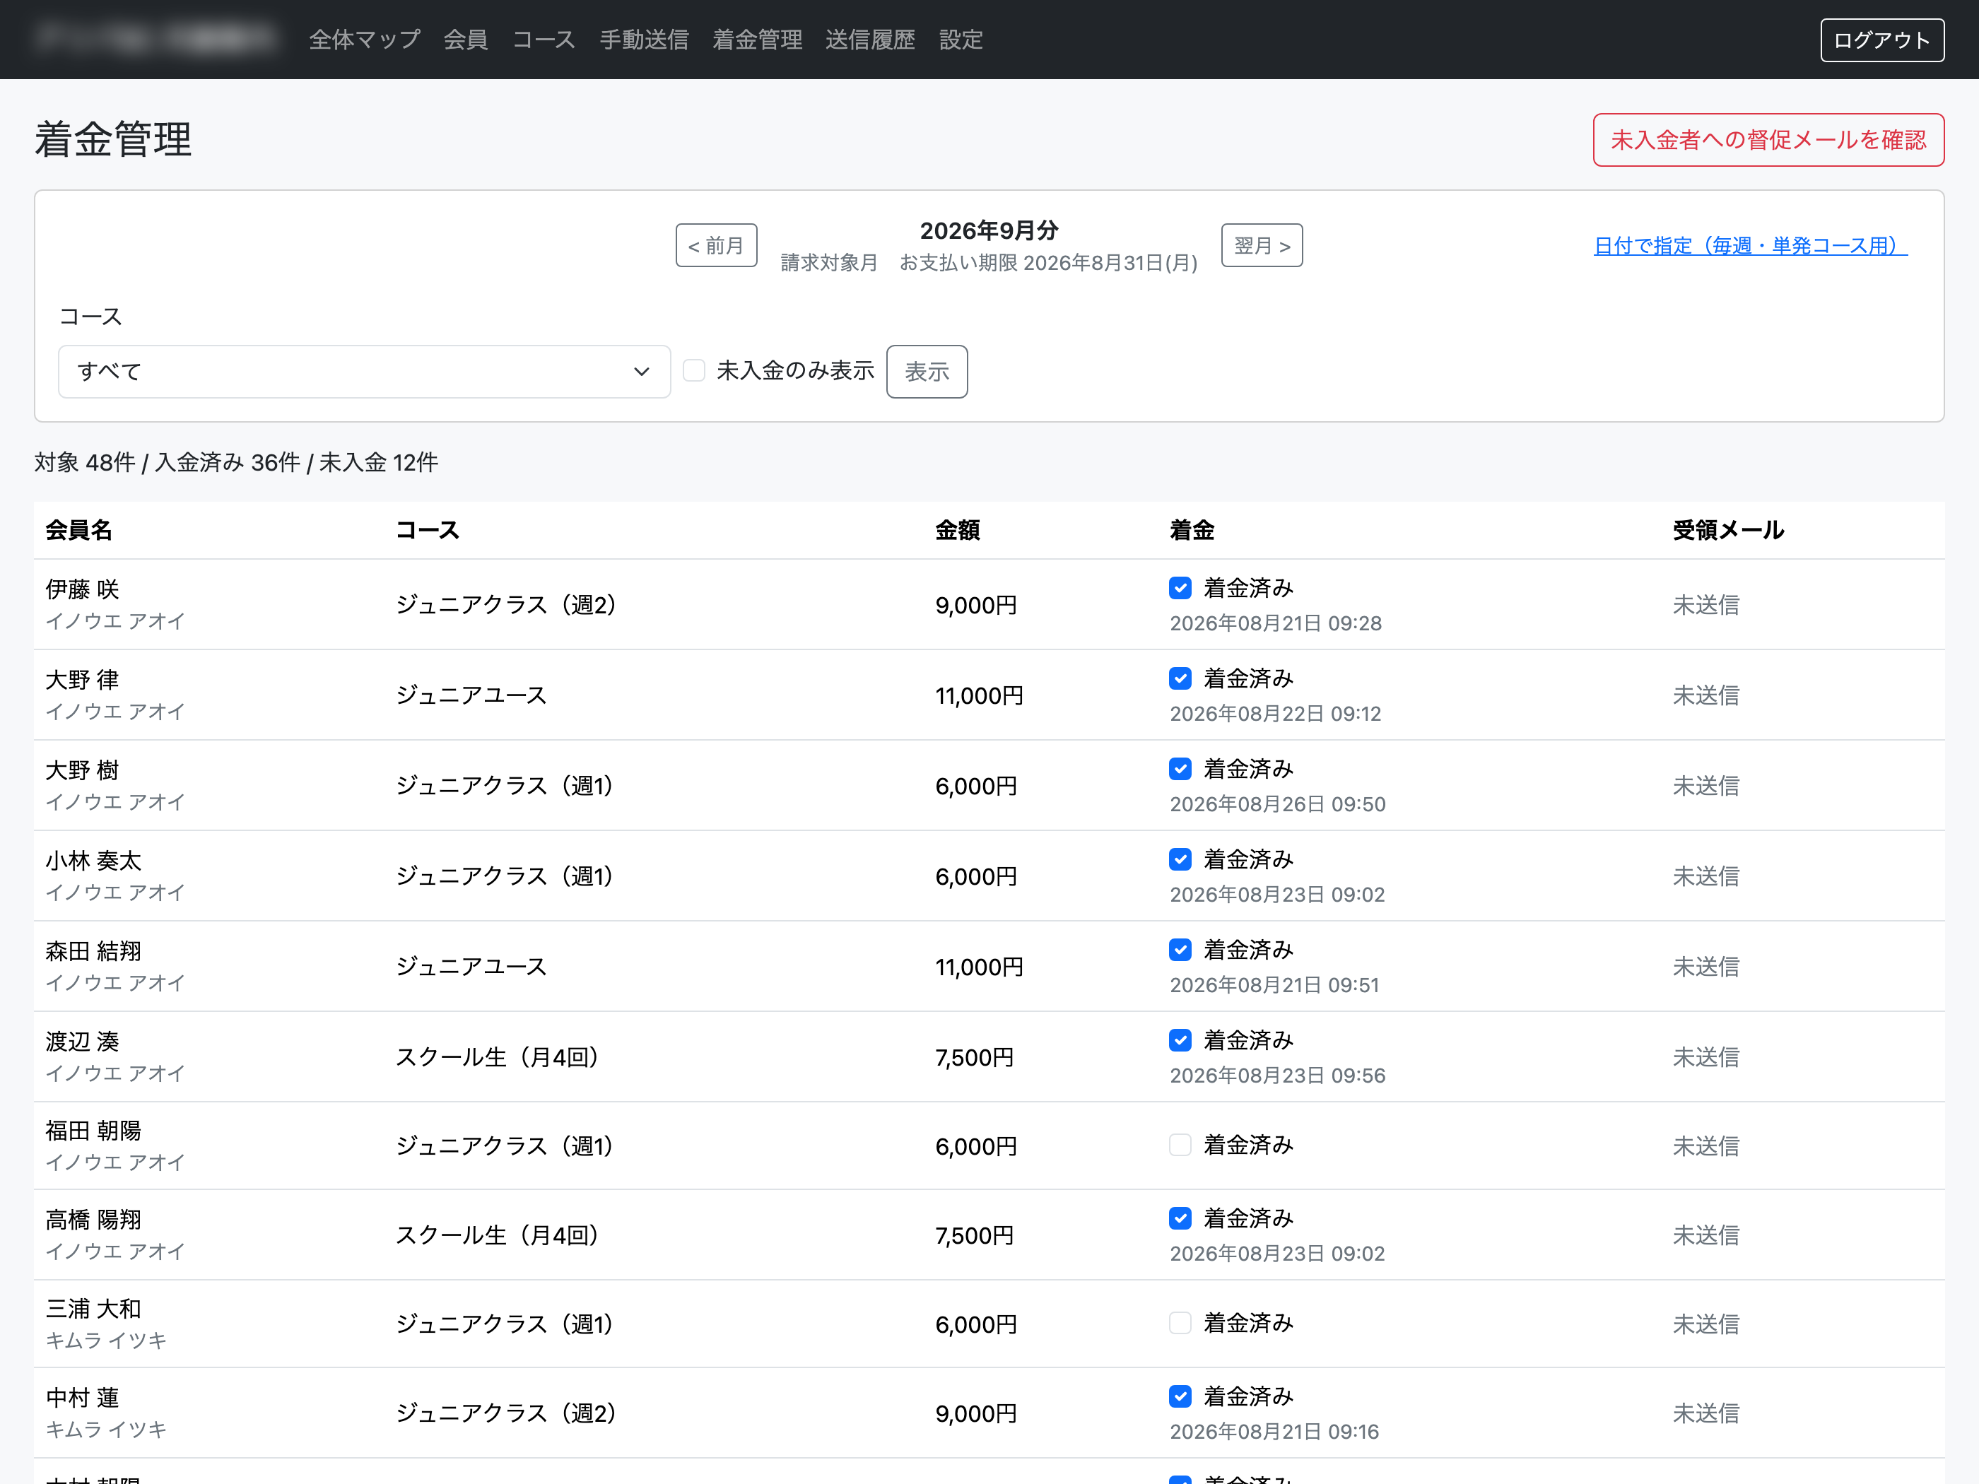Click timestamp 2026年08月21日 09:28

click(1275, 623)
